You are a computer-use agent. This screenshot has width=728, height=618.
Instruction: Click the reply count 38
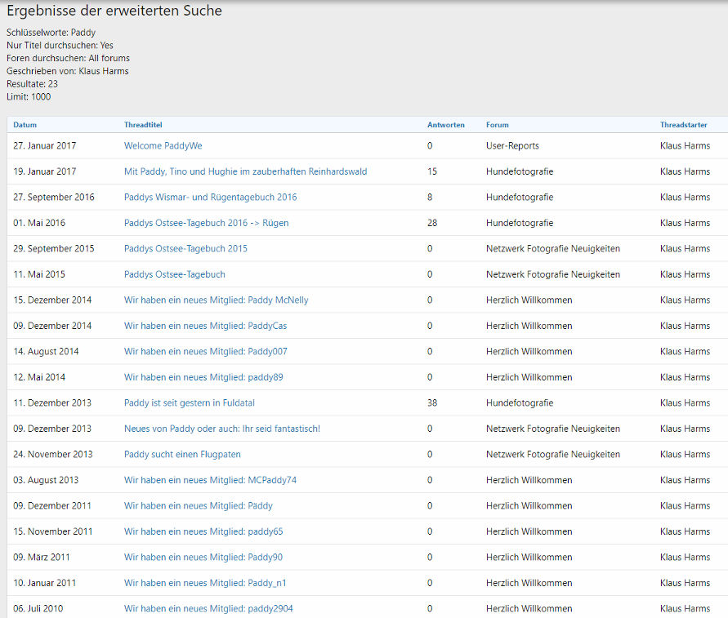(432, 402)
